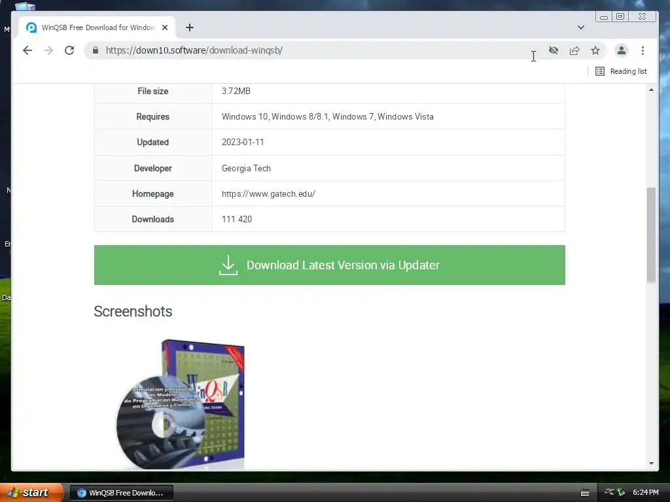The image size is (670, 502).
Task: Click the network connection tray icon
Action: [x=610, y=492]
